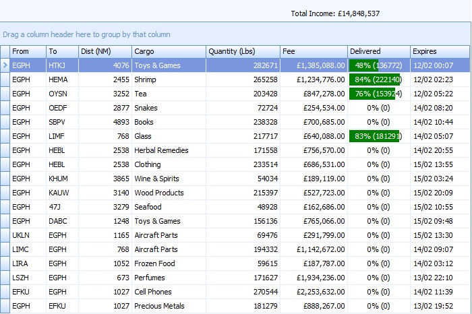The image size is (472, 314).
Task: Click the row indicator cell for Perfumes
Action: click(5, 278)
